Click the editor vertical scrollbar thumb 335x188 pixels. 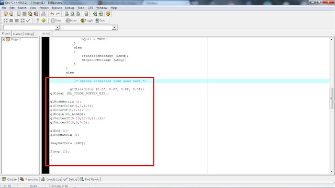(331, 98)
